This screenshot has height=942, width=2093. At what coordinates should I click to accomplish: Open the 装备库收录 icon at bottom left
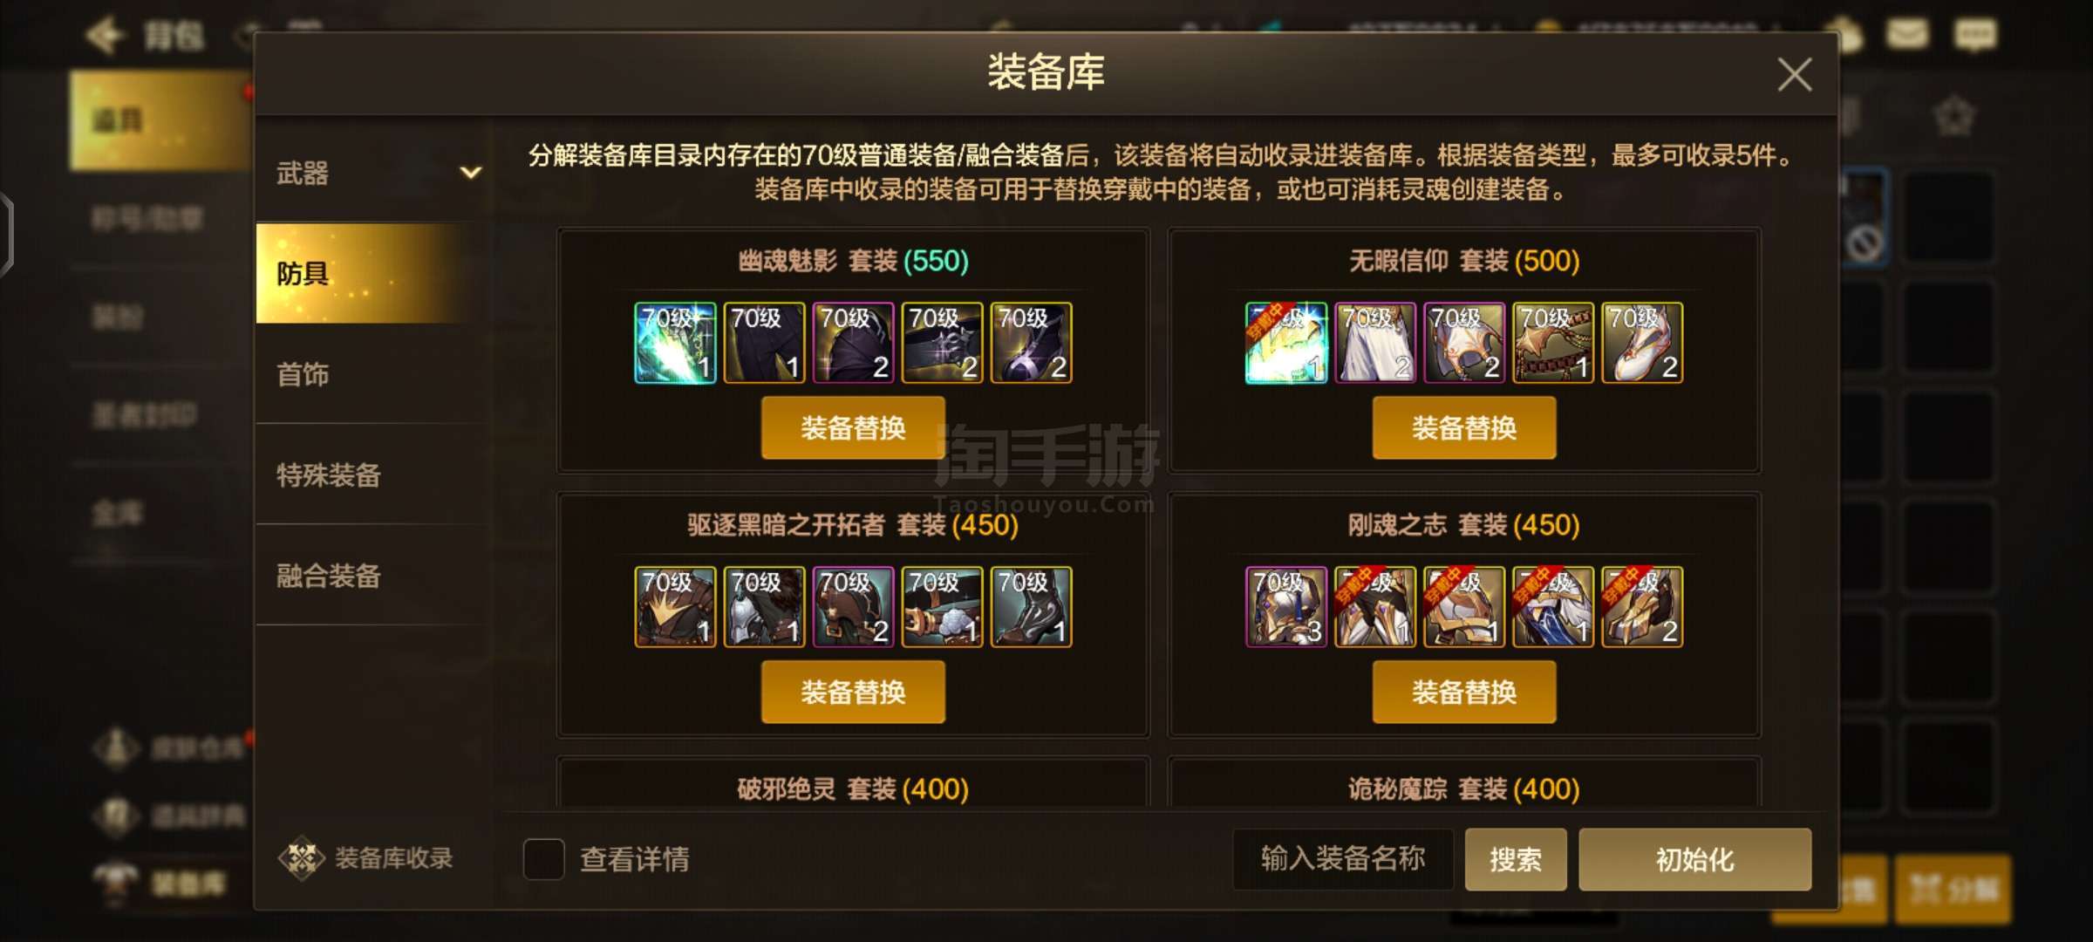click(302, 858)
